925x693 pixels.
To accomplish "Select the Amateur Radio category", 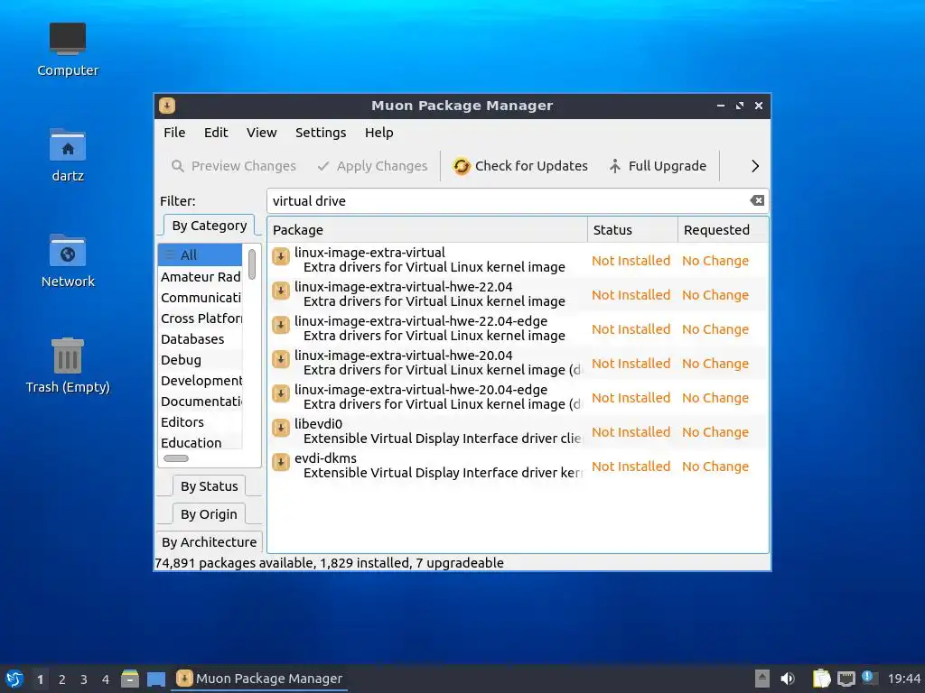I will tap(200, 277).
